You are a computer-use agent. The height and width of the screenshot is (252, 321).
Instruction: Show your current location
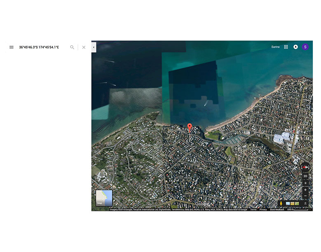305,183
